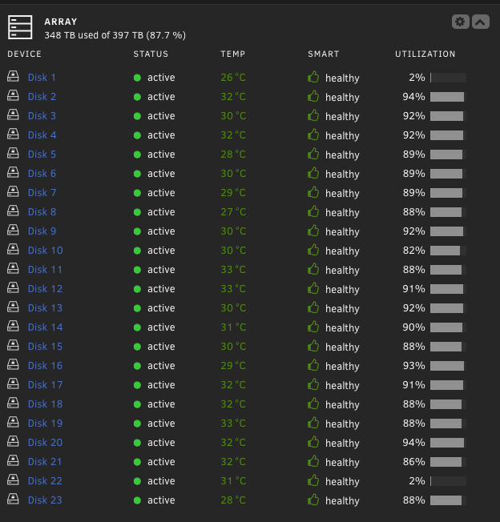Image resolution: width=500 pixels, height=522 pixels.
Task: Click the healthy SMART label for Disk 9
Action: click(x=342, y=231)
